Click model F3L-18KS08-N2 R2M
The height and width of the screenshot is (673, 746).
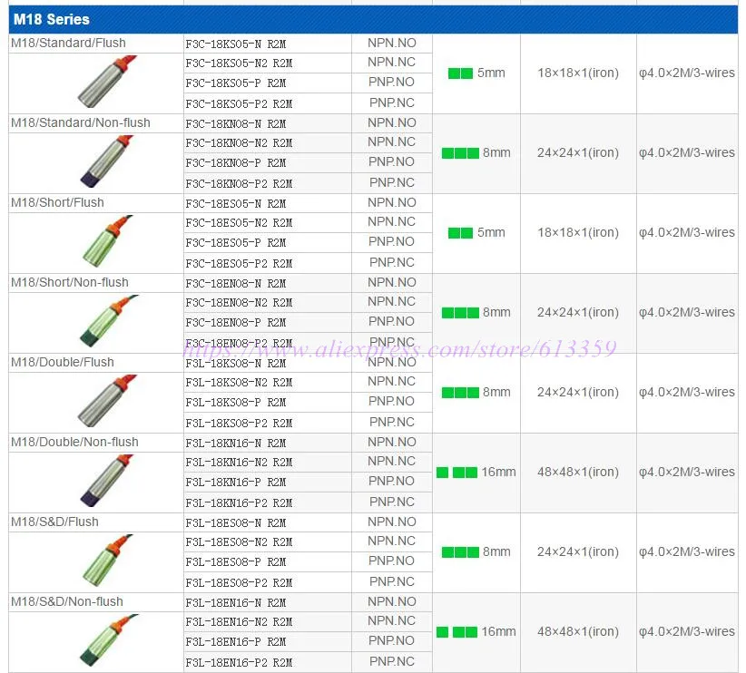pyautogui.click(x=239, y=383)
